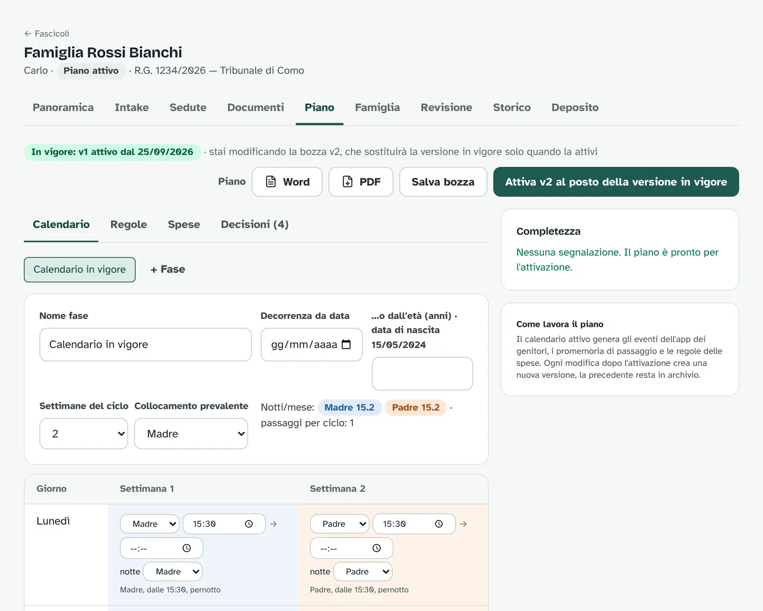The image size is (763, 611).
Task: Open clock picker for Settimana 1 empty time
Action: (x=186, y=548)
